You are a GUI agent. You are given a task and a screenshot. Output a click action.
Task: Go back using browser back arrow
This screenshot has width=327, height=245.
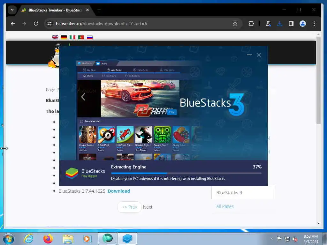13,24
